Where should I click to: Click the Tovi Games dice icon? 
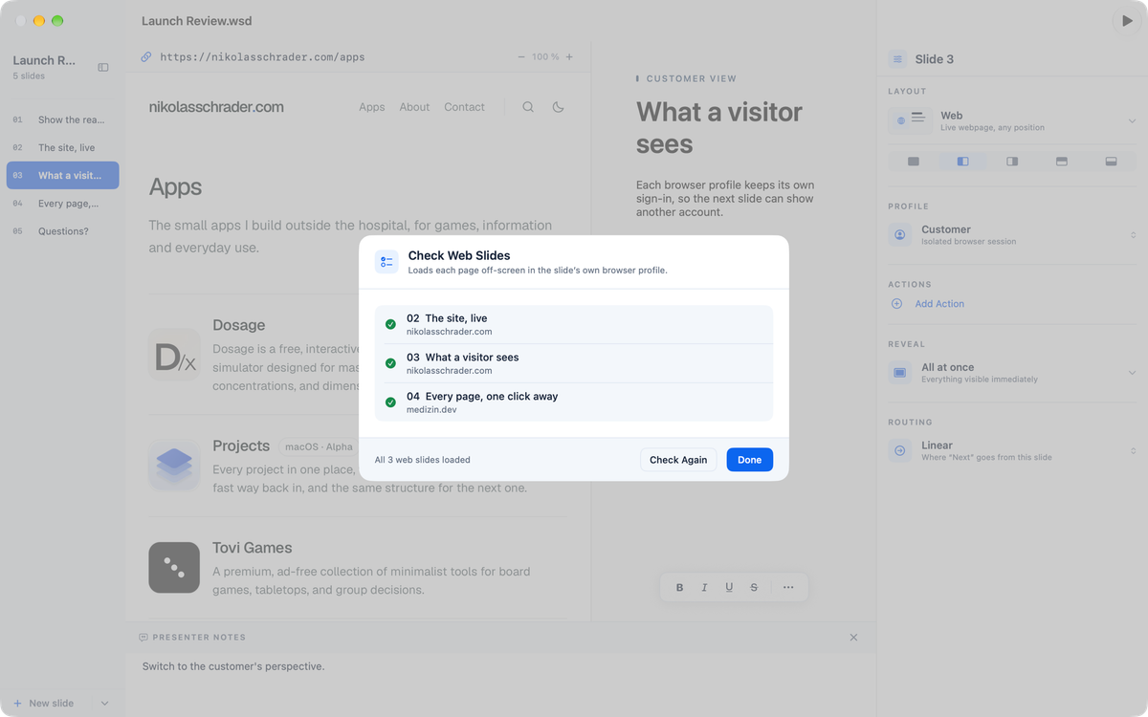click(174, 568)
